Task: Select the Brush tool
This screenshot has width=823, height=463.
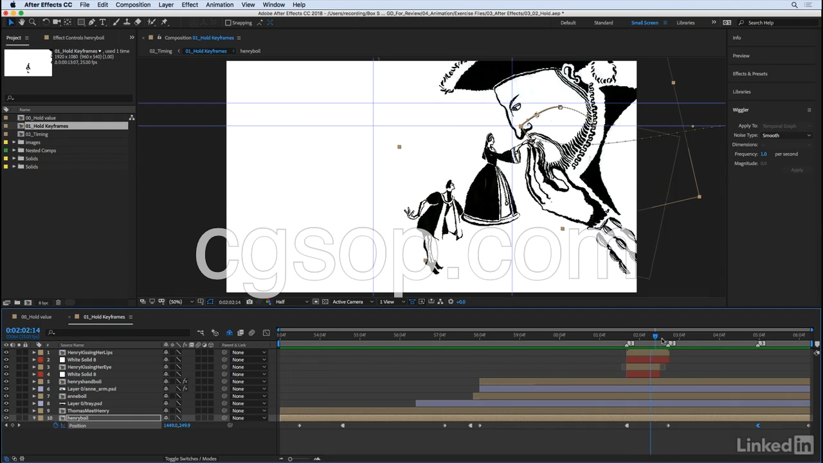Action: point(116,23)
